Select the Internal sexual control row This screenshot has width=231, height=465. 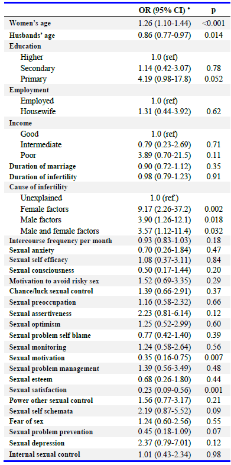point(116,454)
